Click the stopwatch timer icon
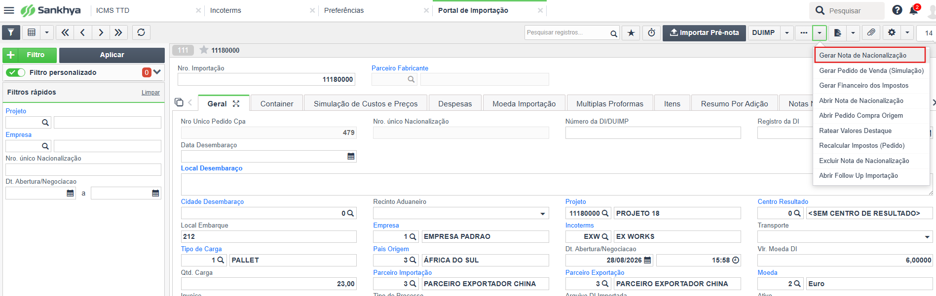 [651, 33]
